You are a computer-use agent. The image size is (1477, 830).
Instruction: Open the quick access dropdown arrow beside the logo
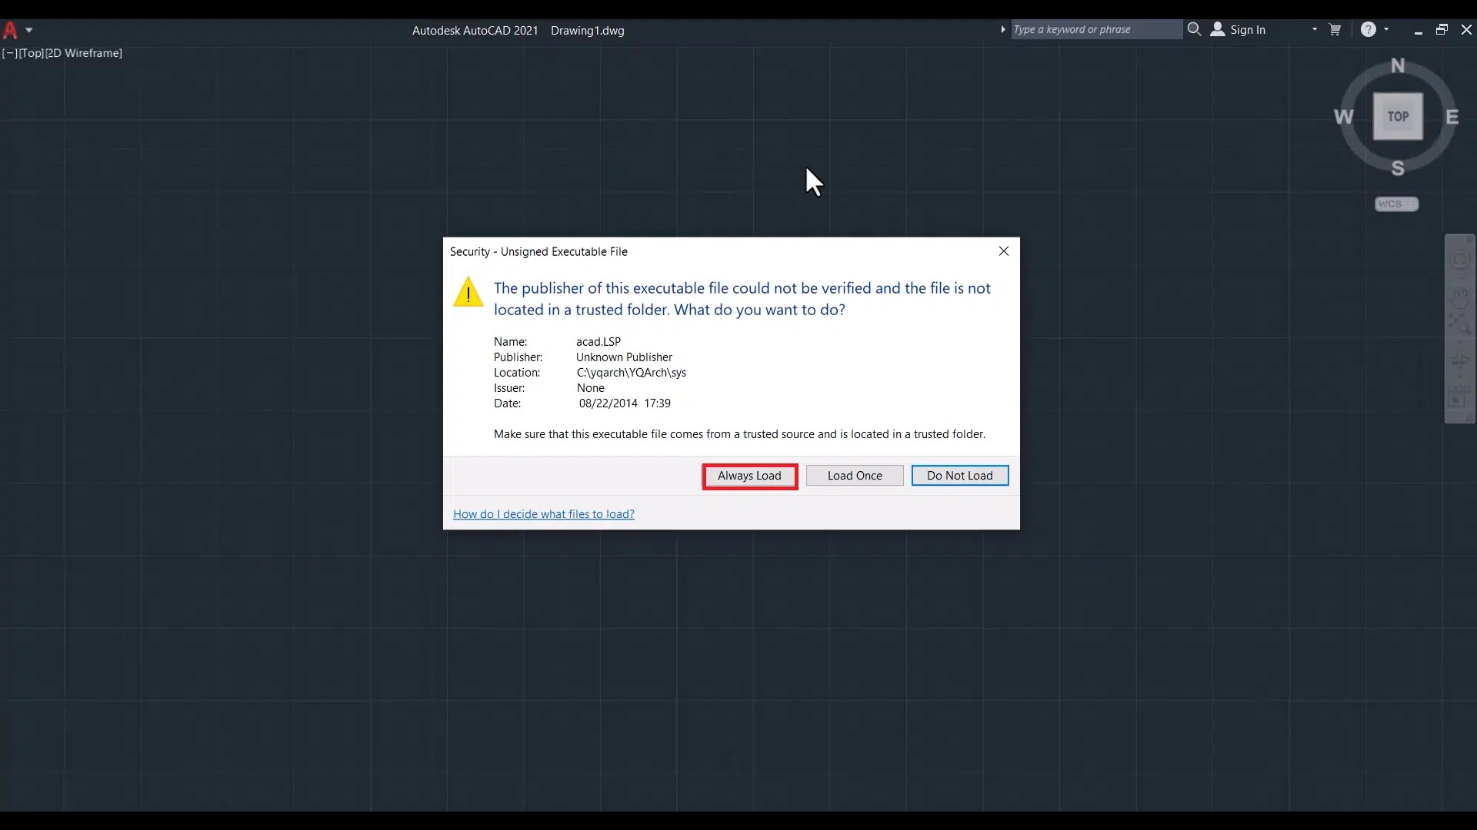coord(28,30)
